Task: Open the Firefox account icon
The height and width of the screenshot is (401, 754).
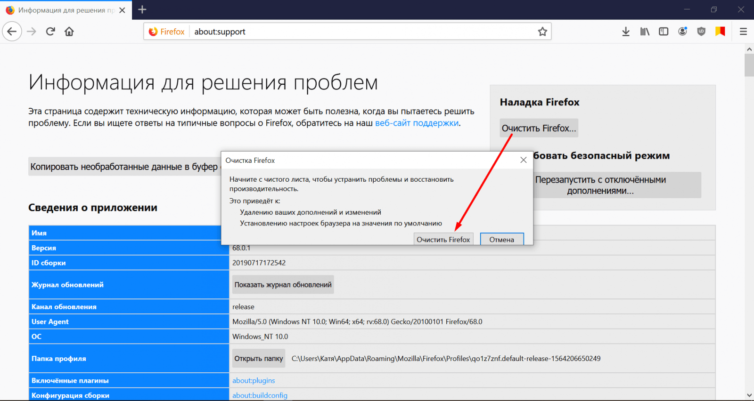Action: click(682, 32)
